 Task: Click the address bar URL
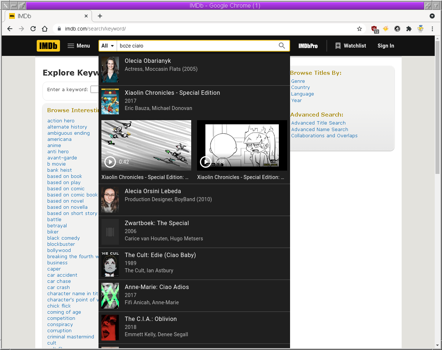(95, 29)
